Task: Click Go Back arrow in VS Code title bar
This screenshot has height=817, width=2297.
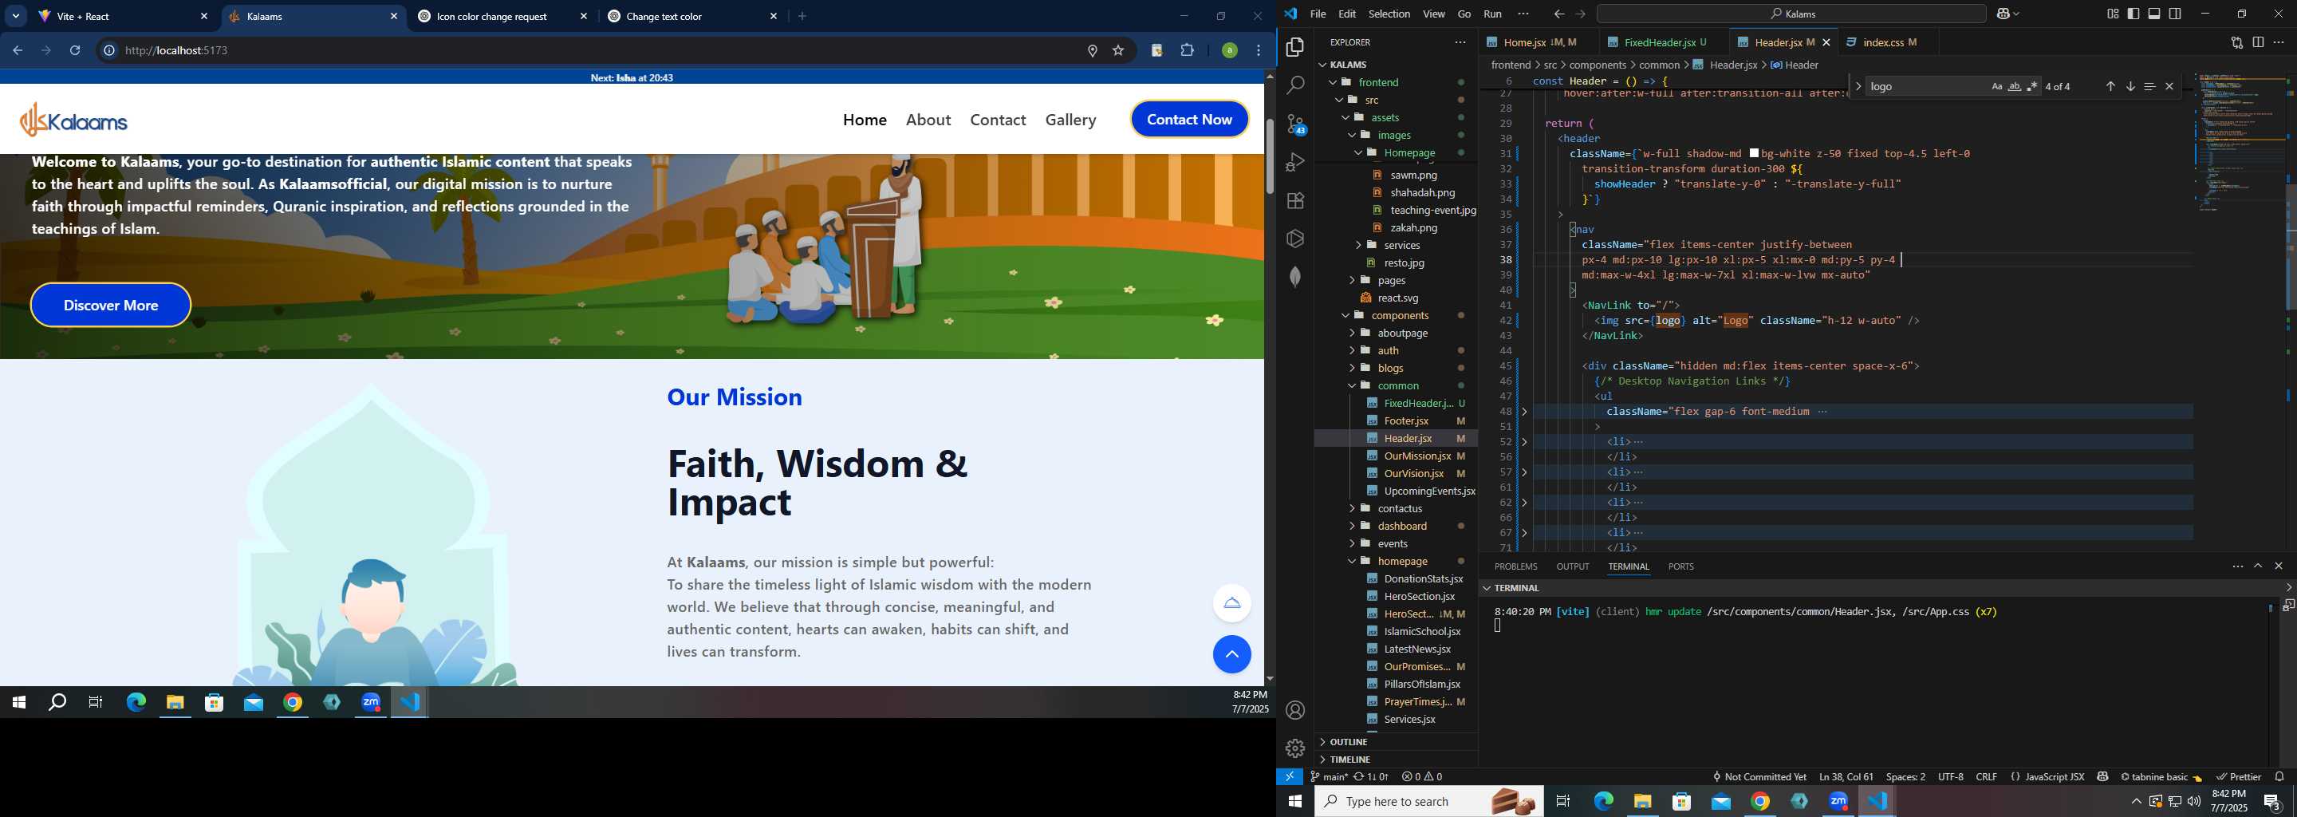Action: coord(1558,14)
